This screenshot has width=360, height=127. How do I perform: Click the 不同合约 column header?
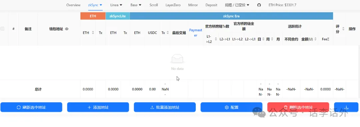(291, 39)
